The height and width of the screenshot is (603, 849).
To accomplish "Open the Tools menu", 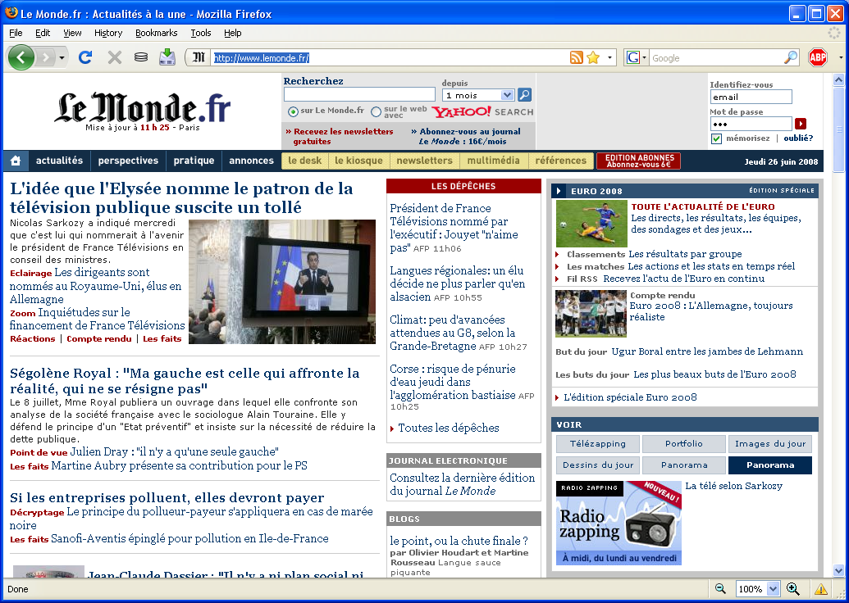I will (x=201, y=33).
